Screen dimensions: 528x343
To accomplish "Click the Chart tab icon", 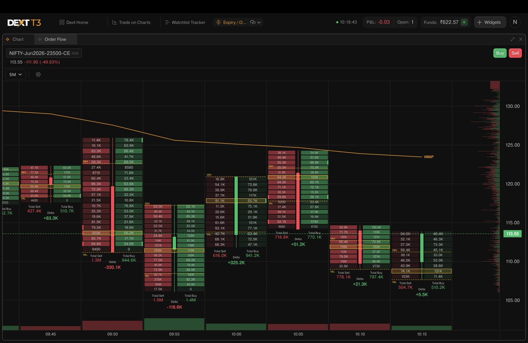I will [x=7, y=39].
